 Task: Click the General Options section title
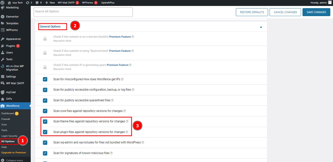pyautogui.click(x=50, y=26)
